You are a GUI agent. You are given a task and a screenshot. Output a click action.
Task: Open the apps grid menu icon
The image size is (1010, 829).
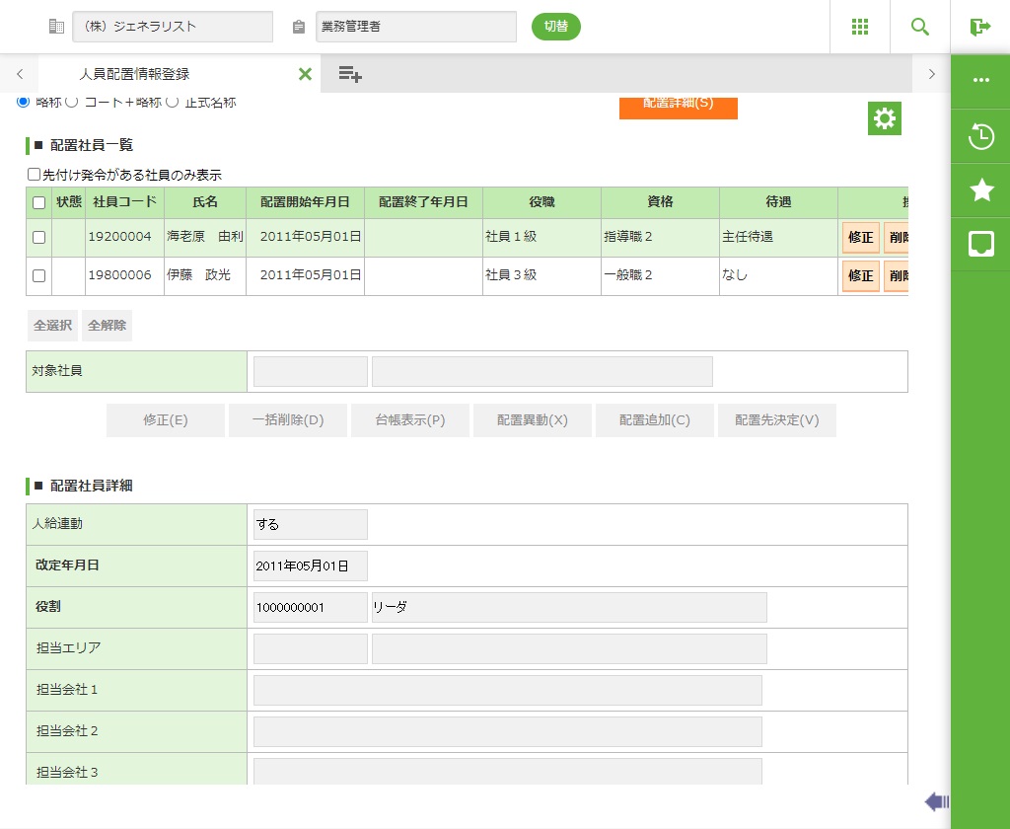pyautogui.click(x=860, y=27)
